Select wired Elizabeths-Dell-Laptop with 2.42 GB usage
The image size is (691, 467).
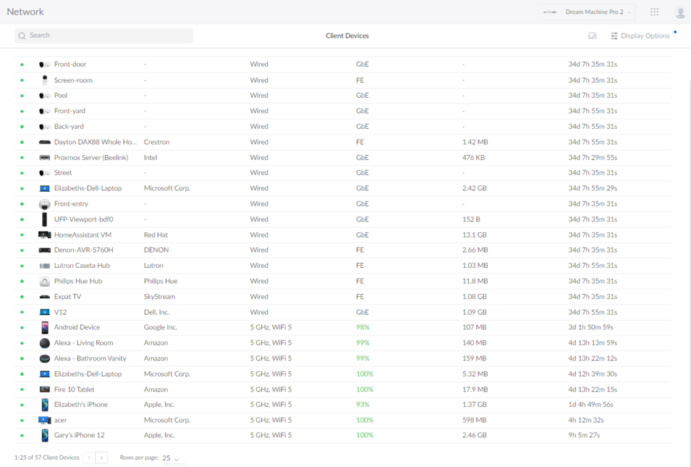pyautogui.click(x=342, y=188)
